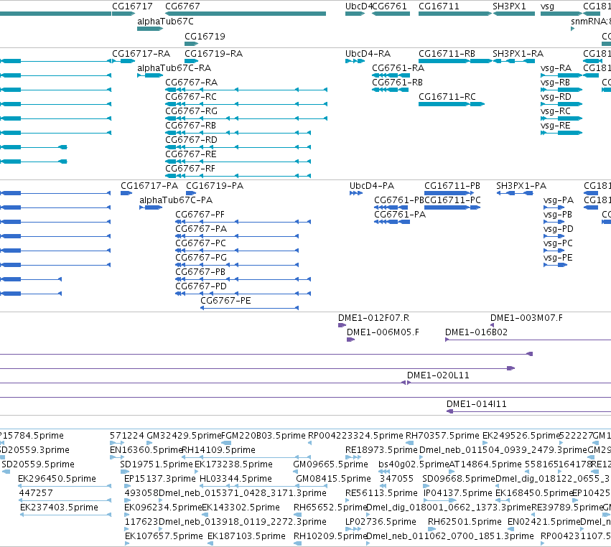Click the CG6767-PC protein label
This screenshot has height=547, width=611.
(201, 243)
